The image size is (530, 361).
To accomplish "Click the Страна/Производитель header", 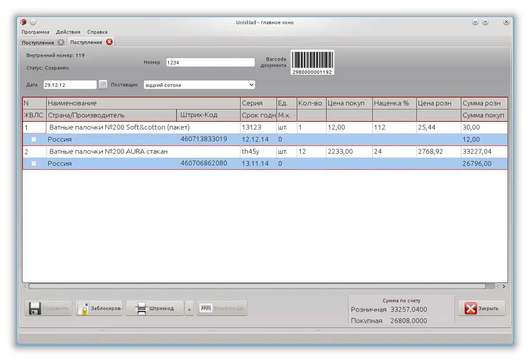I will (111, 115).
